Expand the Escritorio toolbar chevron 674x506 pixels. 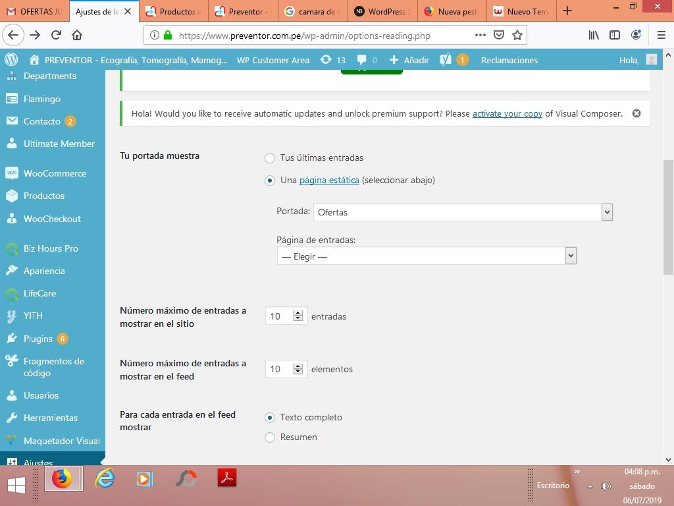[577, 471]
